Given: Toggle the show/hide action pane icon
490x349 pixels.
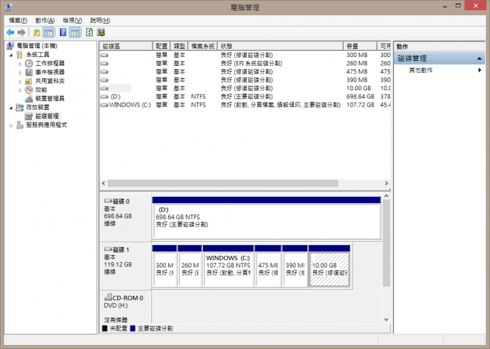Looking at the screenshot, I should [74, 32].
